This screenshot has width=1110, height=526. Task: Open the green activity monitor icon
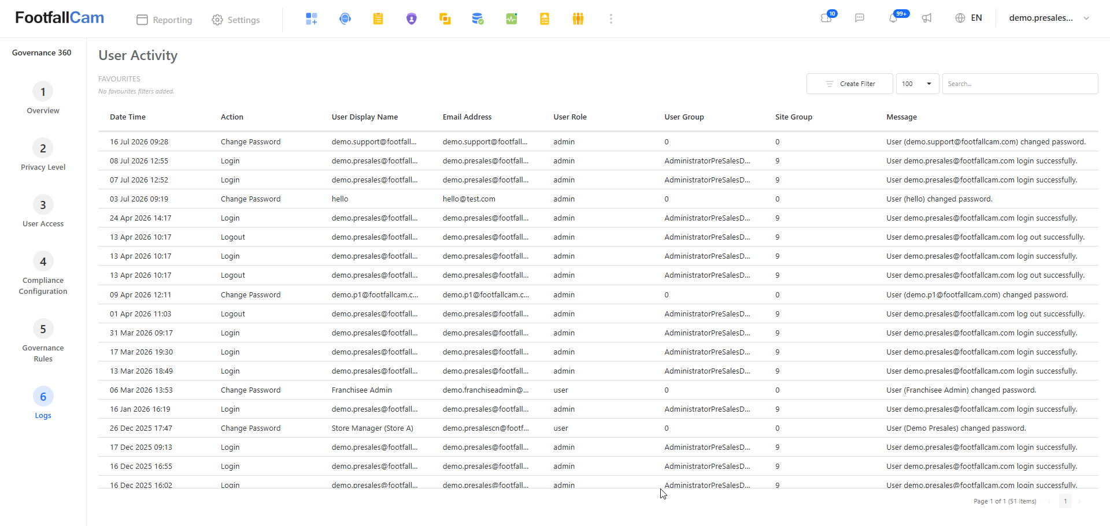[512, 19]
